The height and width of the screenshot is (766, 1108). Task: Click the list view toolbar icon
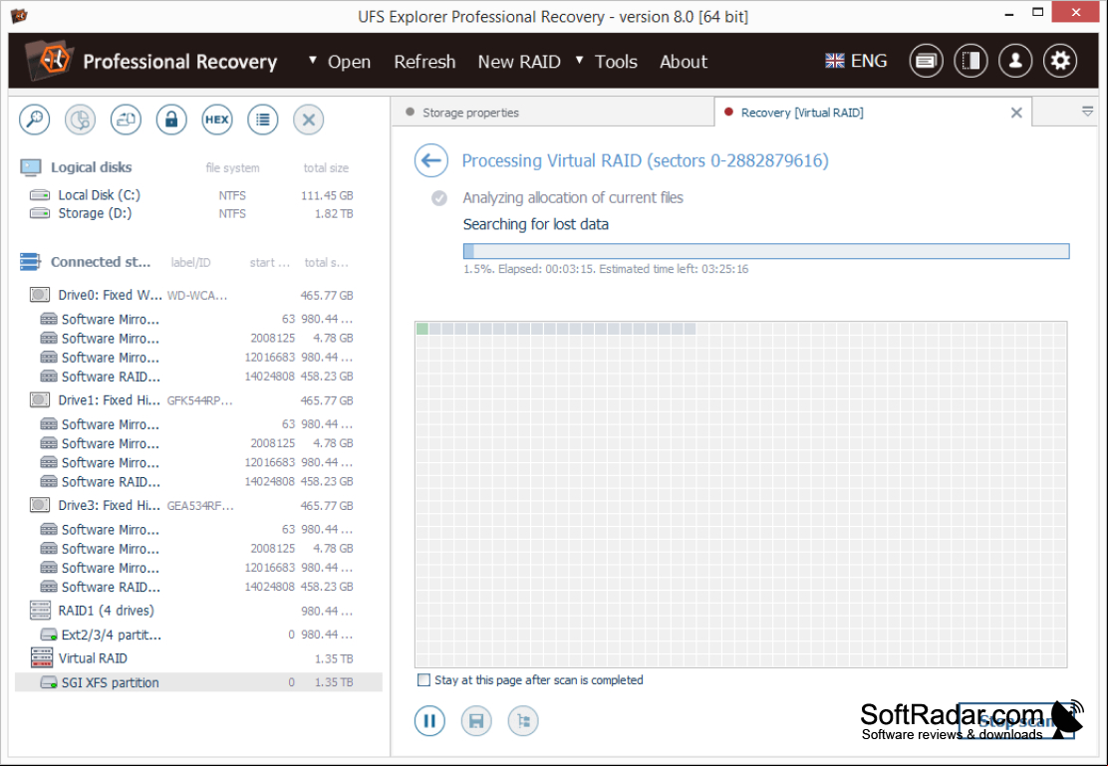pyautogui.click(x=263, y=120)
